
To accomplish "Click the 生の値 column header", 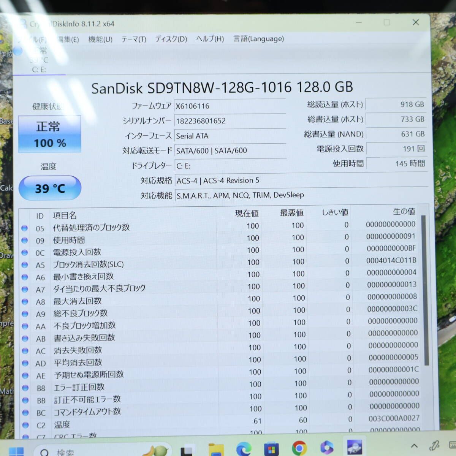I will tap(404, 211).
